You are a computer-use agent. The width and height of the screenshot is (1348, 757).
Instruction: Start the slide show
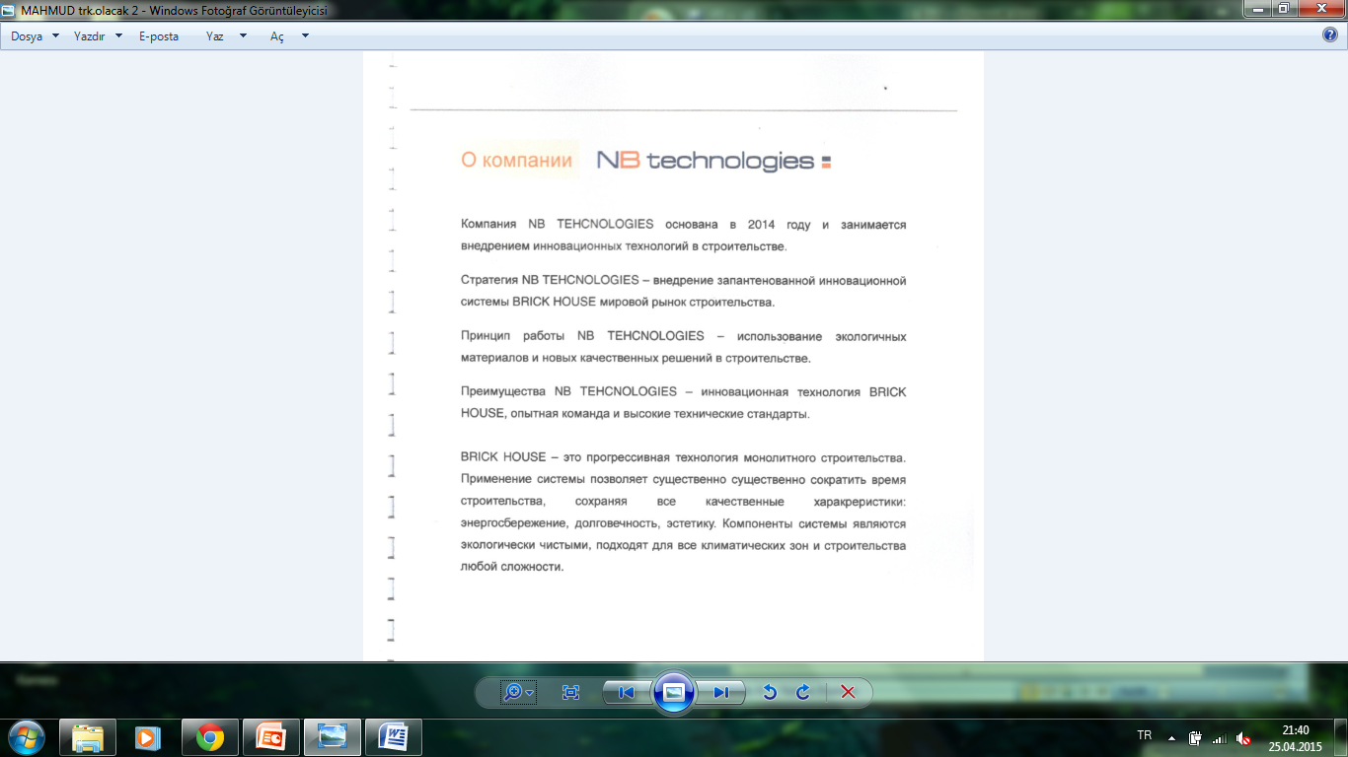(x=674, y=692)
